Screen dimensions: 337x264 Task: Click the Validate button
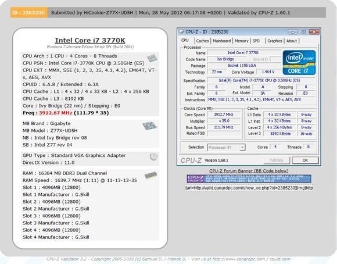277,160
